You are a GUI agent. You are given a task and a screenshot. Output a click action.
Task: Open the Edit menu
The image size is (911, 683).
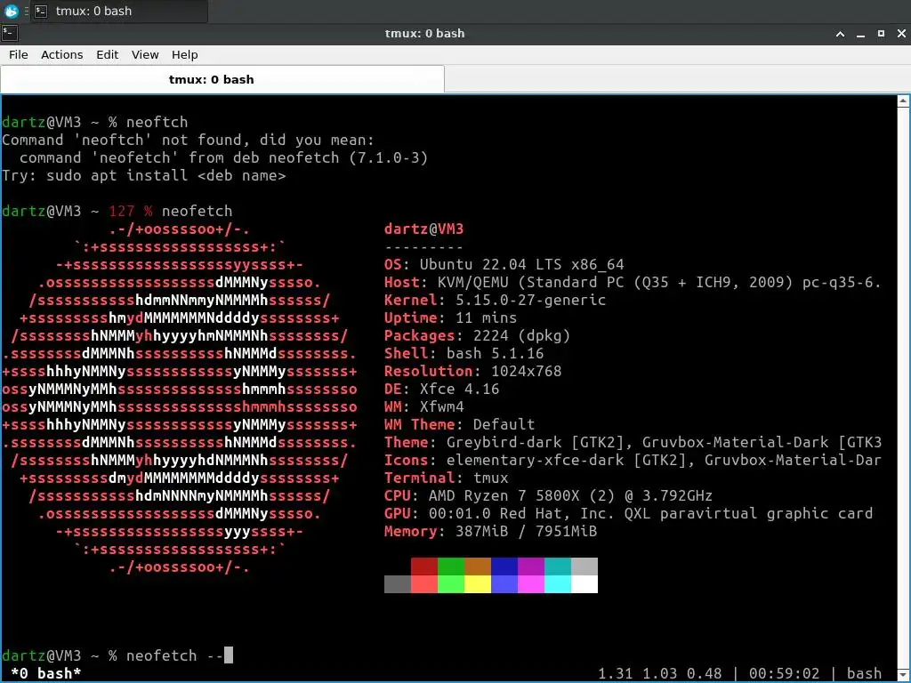pyautogui.click(x=107, y=54)
